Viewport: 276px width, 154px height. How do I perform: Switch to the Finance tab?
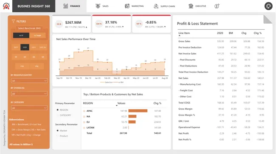[x=71, y=6]
